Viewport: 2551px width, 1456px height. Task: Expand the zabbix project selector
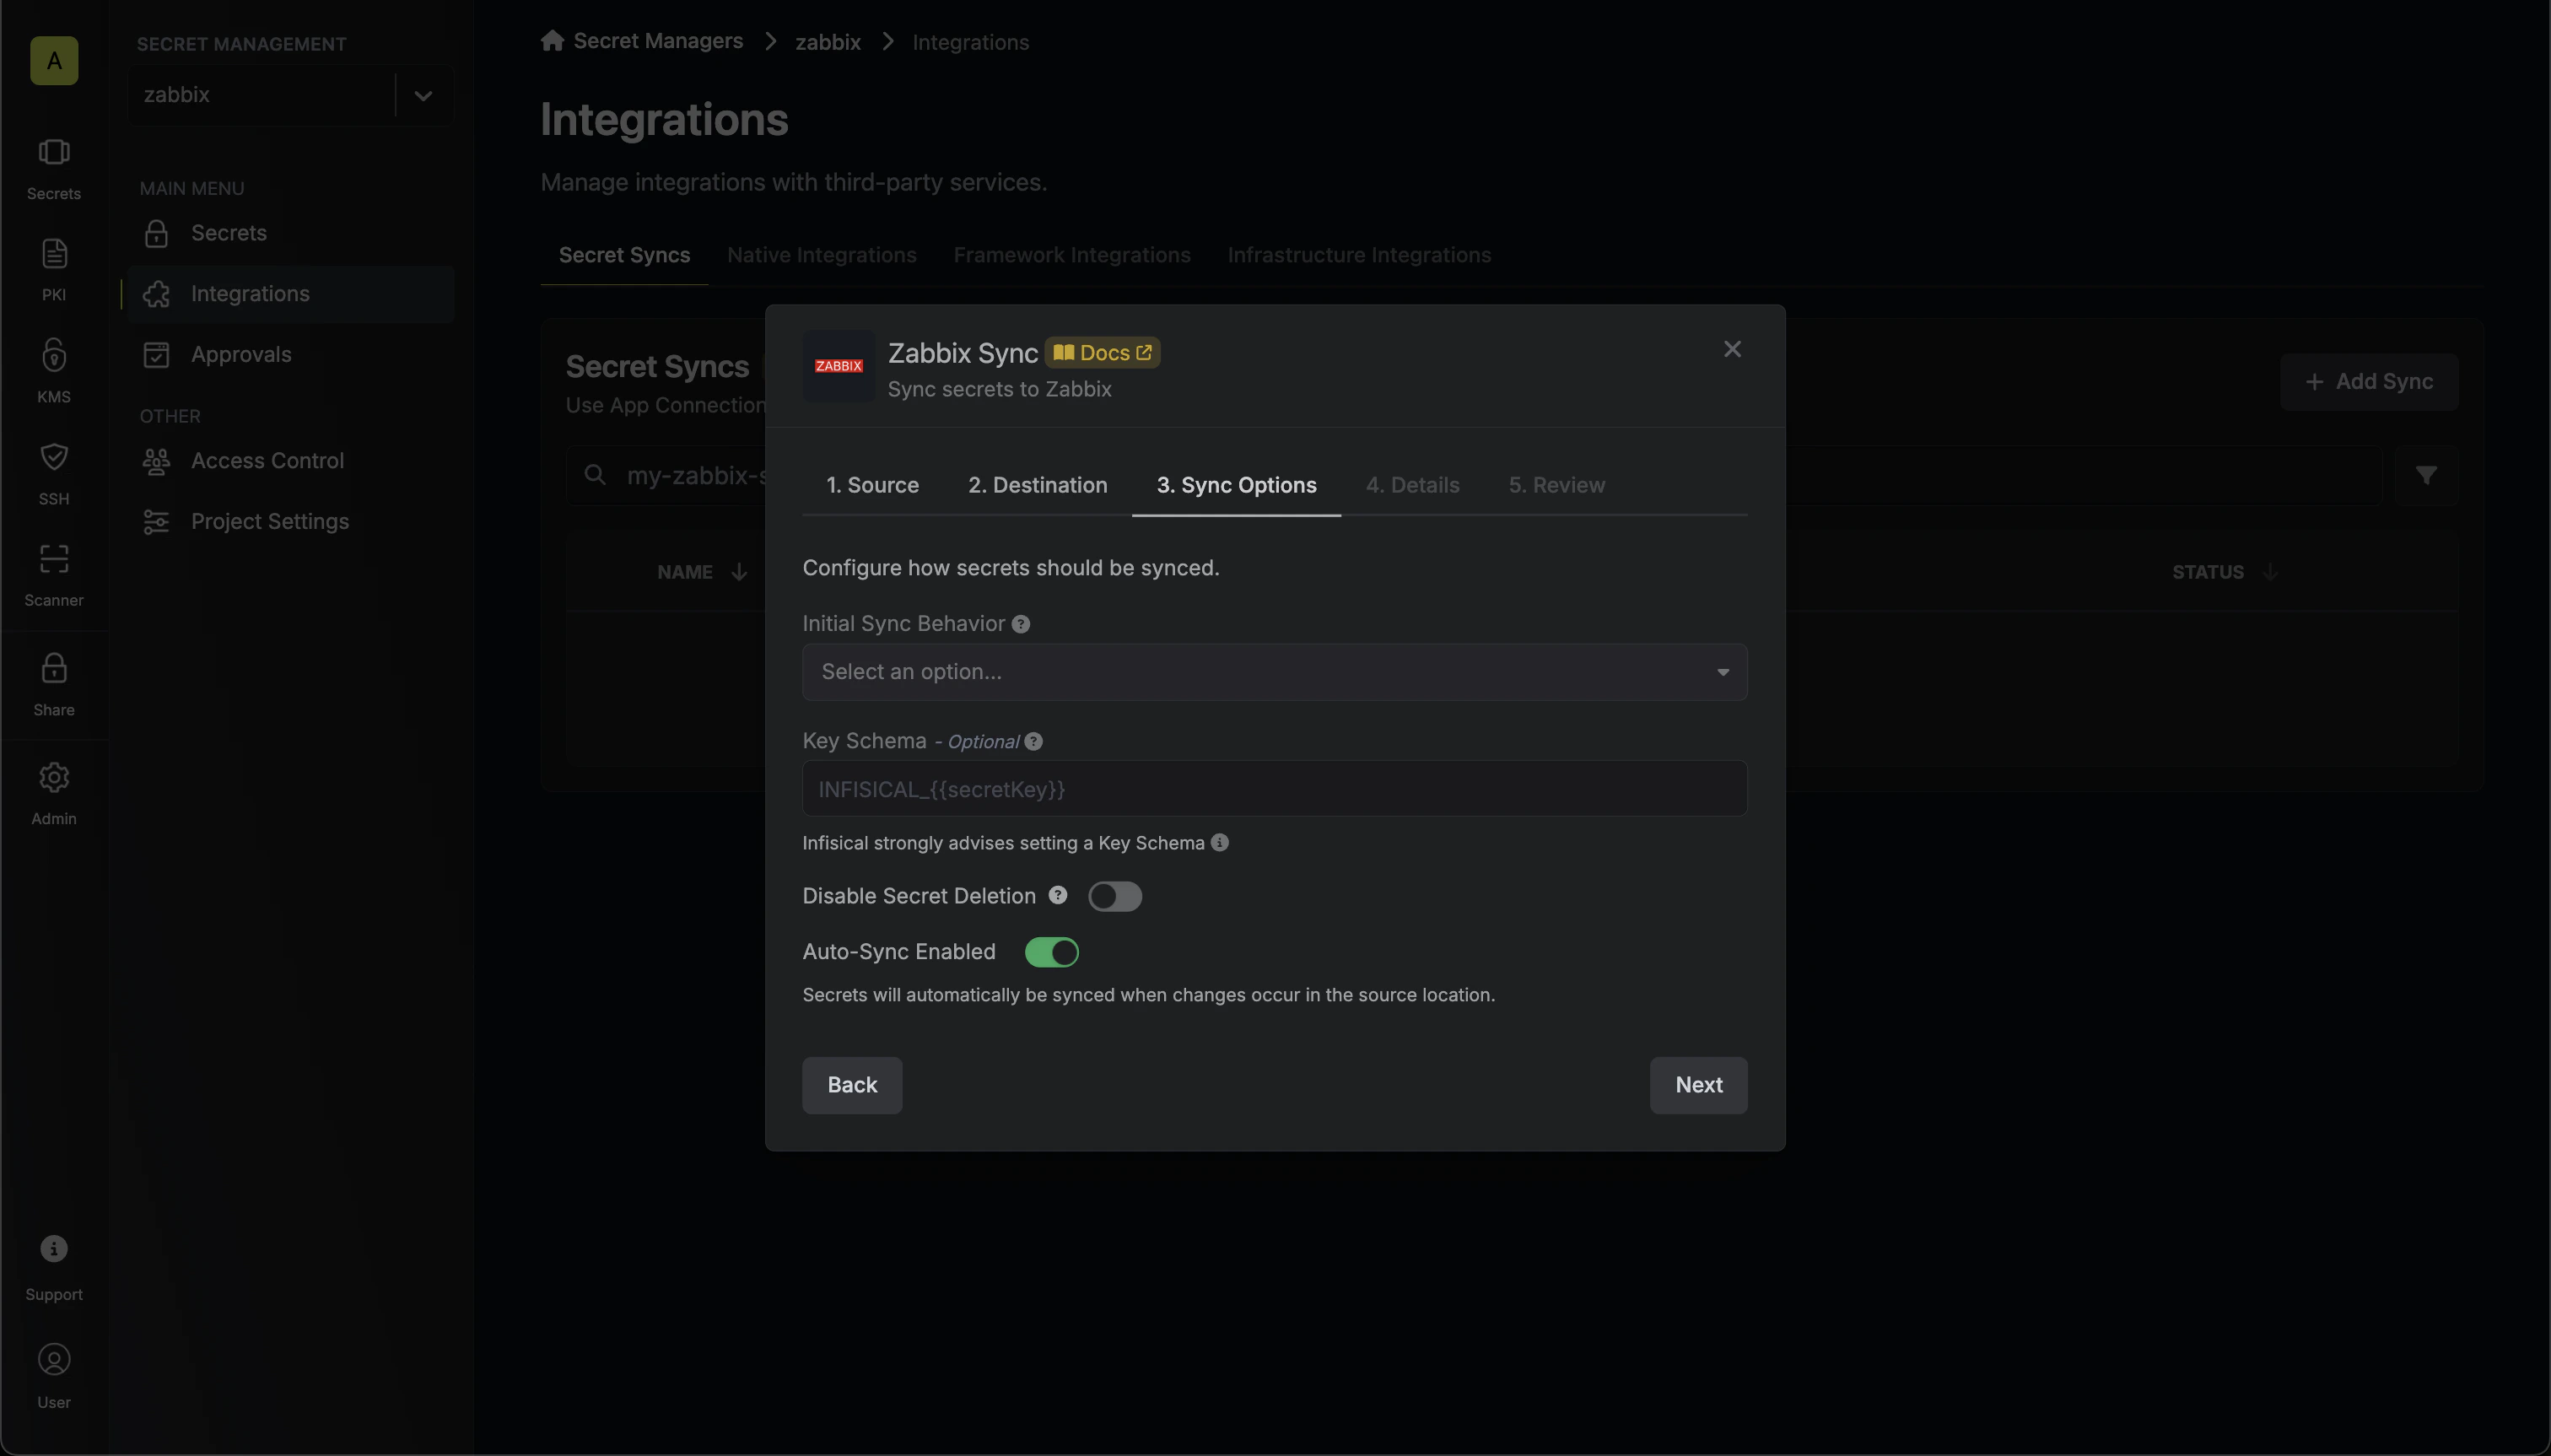(423, 96)
